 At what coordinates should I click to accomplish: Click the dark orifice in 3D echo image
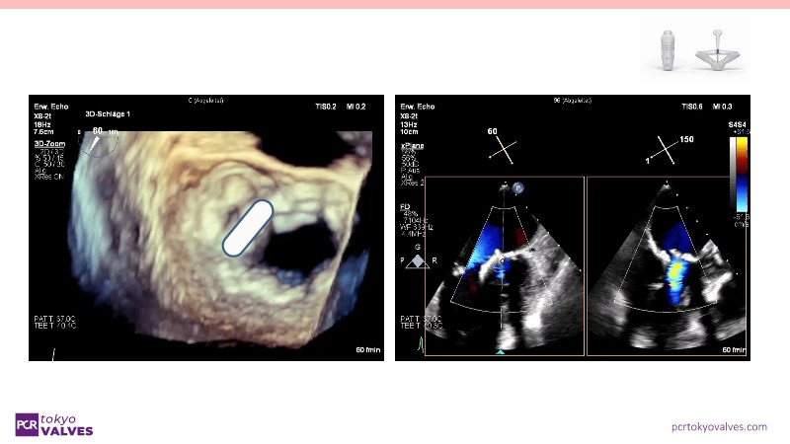[x=298, y=247]
